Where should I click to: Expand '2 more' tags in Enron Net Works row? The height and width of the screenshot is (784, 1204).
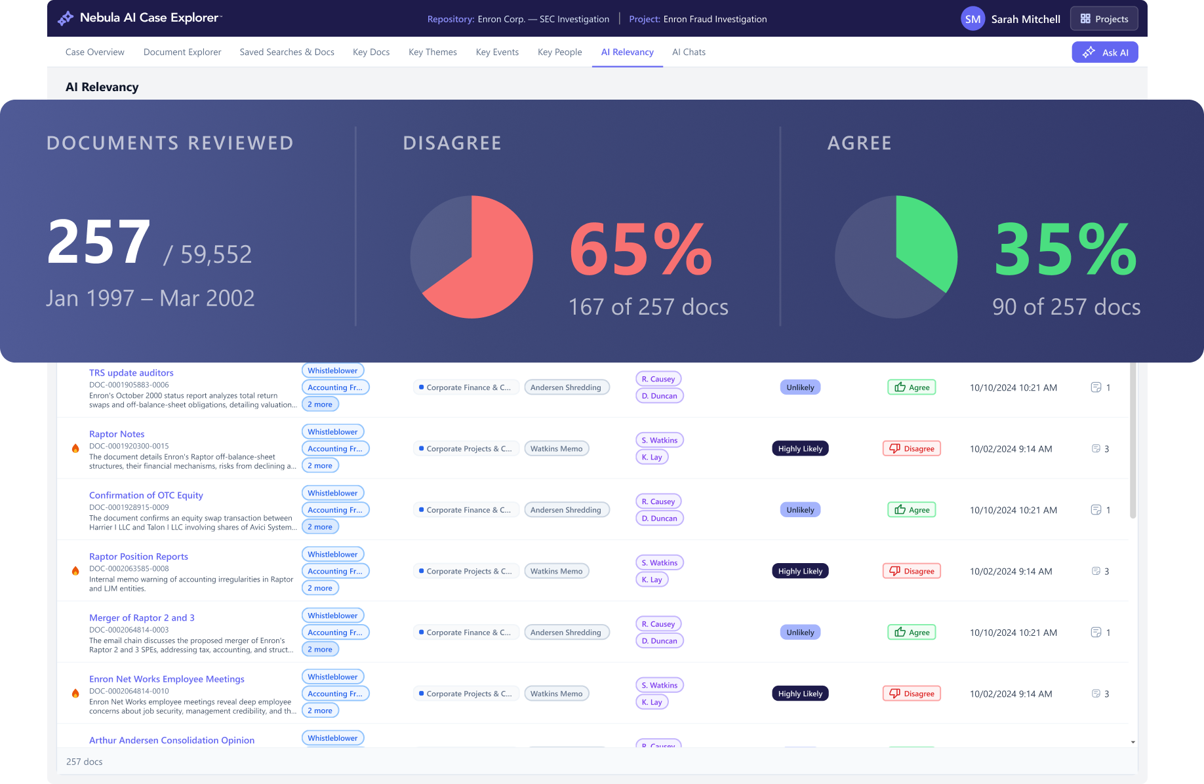[x=320, y=711]
